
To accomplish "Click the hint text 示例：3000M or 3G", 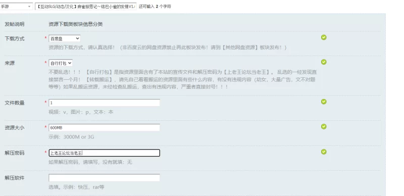I will click(71, 137).
